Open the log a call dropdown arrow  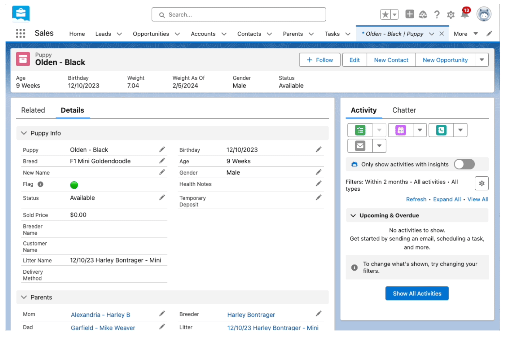point(460,130)
